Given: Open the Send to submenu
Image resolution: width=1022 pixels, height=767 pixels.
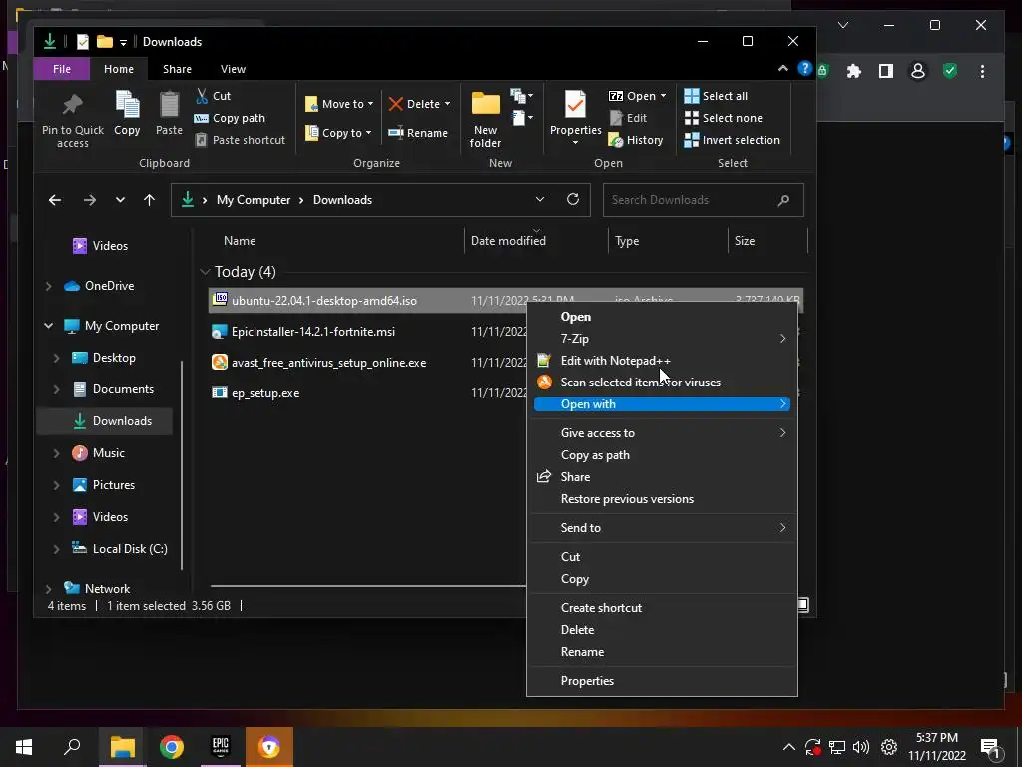Looking at the screenshot, I should point(662,528).
